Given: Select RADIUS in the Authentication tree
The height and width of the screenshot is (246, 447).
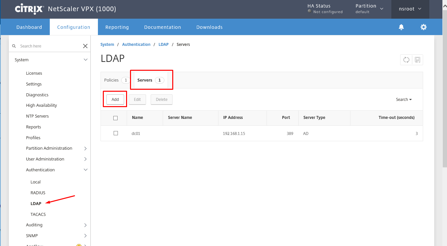Looking at the screenshot, I should (38, 193).
